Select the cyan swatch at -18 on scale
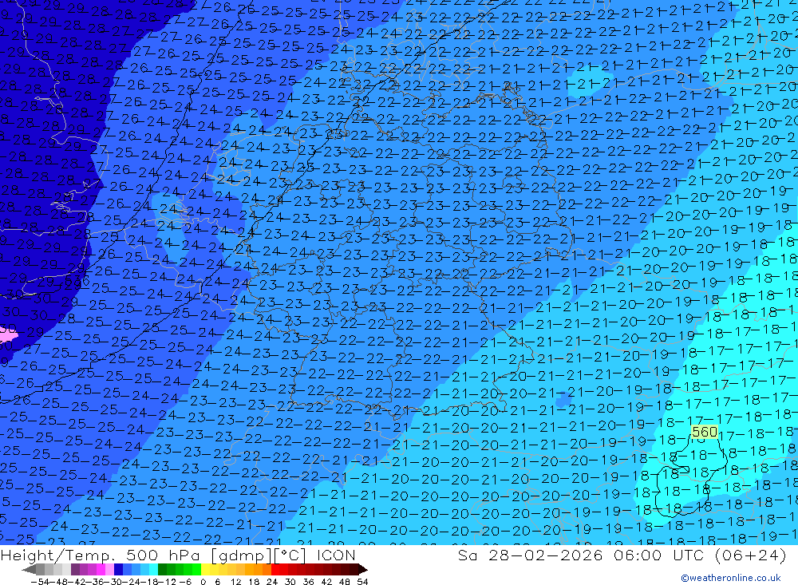The width and height of the screenshot is (798, 585). tap(153, 570)
